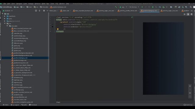Expand the java (generated) folder
This screenshot has width=195, height=109.
pyautogui.click(x=5, y=21)
